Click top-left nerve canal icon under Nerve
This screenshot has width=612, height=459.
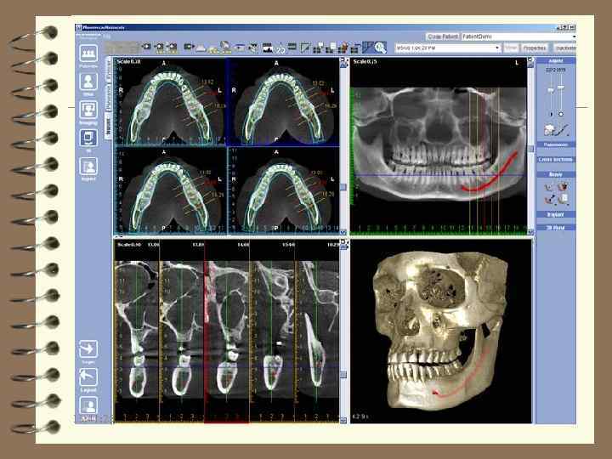point(550,186)
